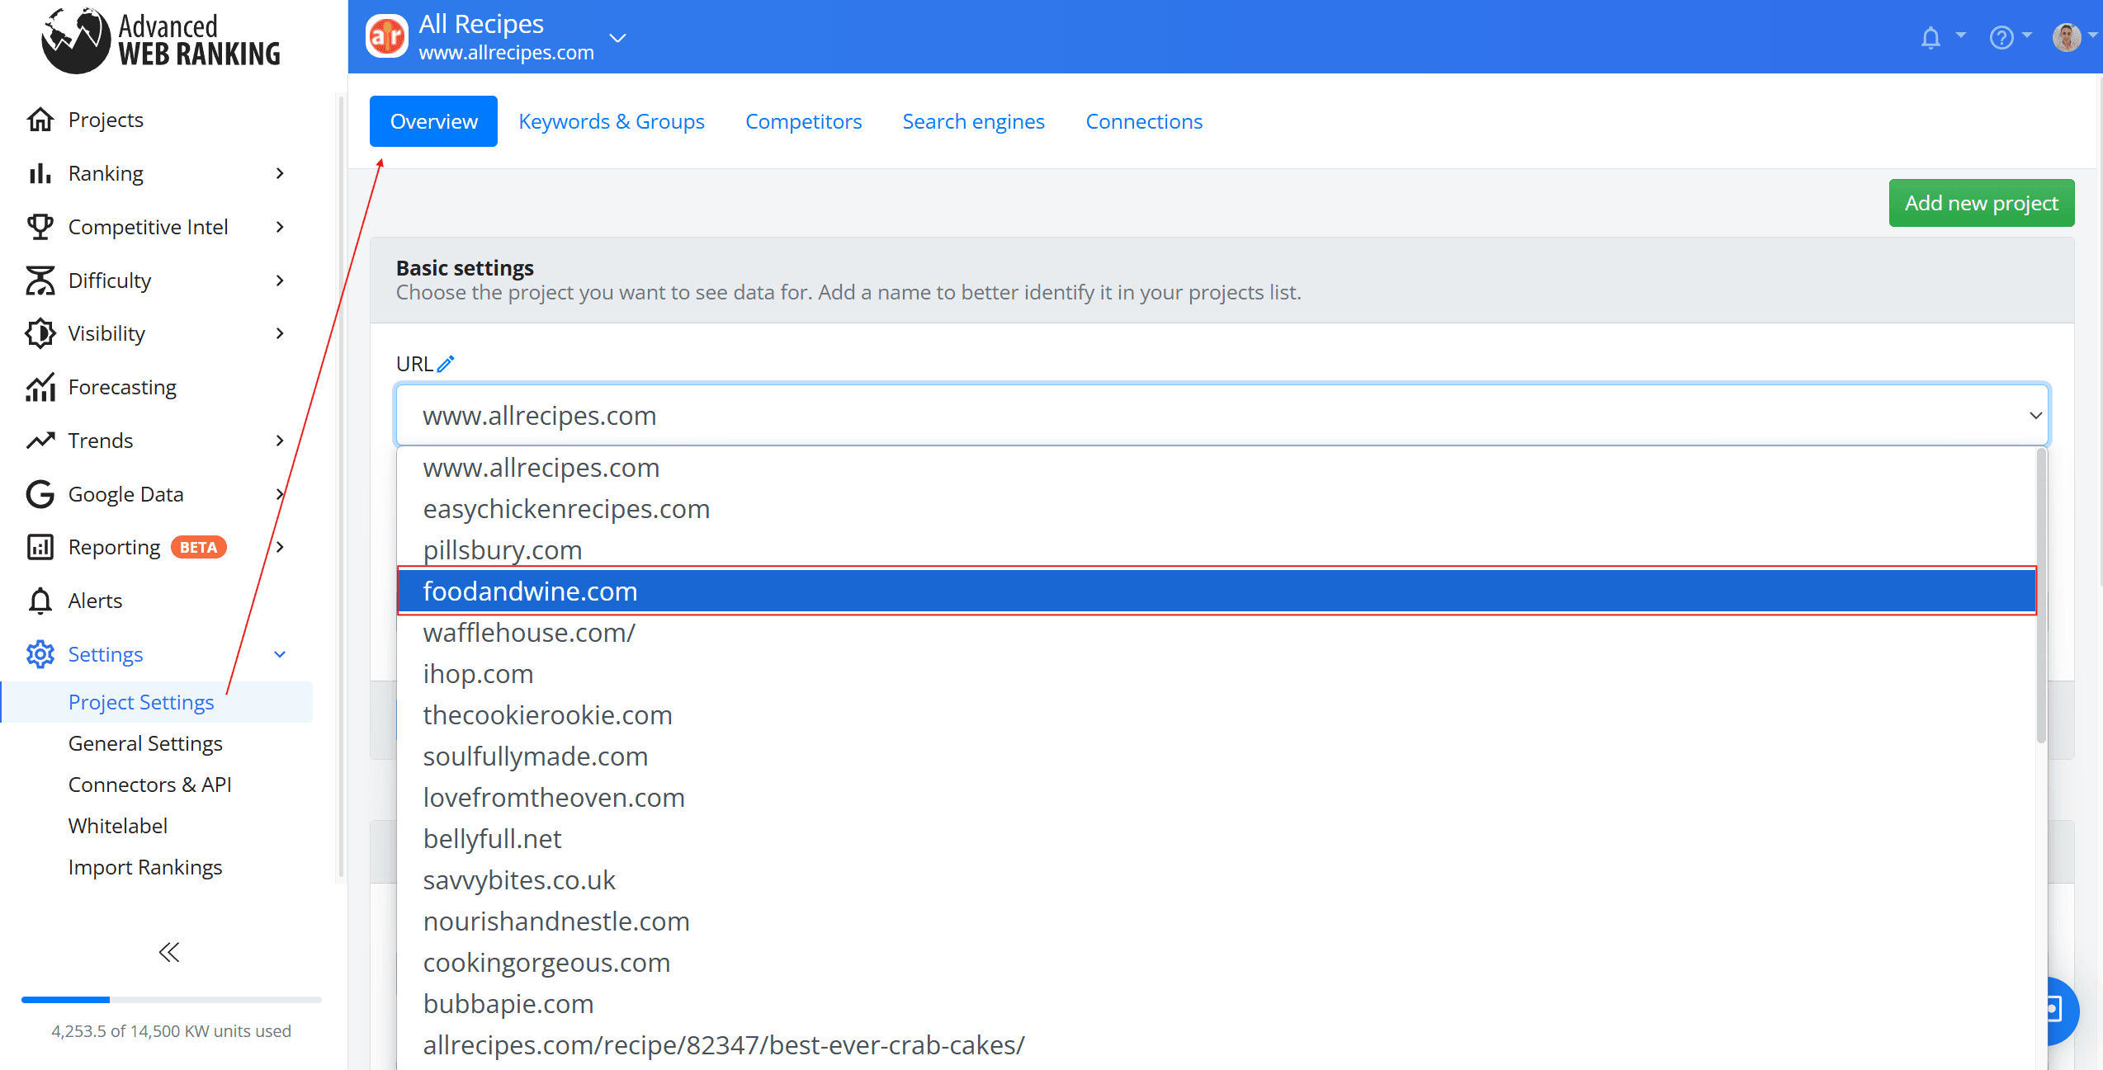Image resolution: width=2103 pixels, height=1070 pixels.
Task: Collapse the Settings submenu chevron
Action: click(x=281, y=654)
